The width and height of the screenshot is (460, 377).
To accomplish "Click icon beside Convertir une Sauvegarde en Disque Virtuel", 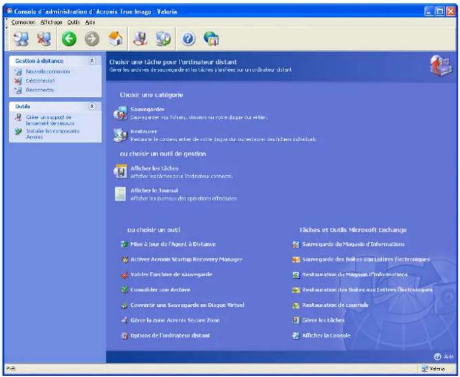I will pyautogui.click(x=124, y=305).
